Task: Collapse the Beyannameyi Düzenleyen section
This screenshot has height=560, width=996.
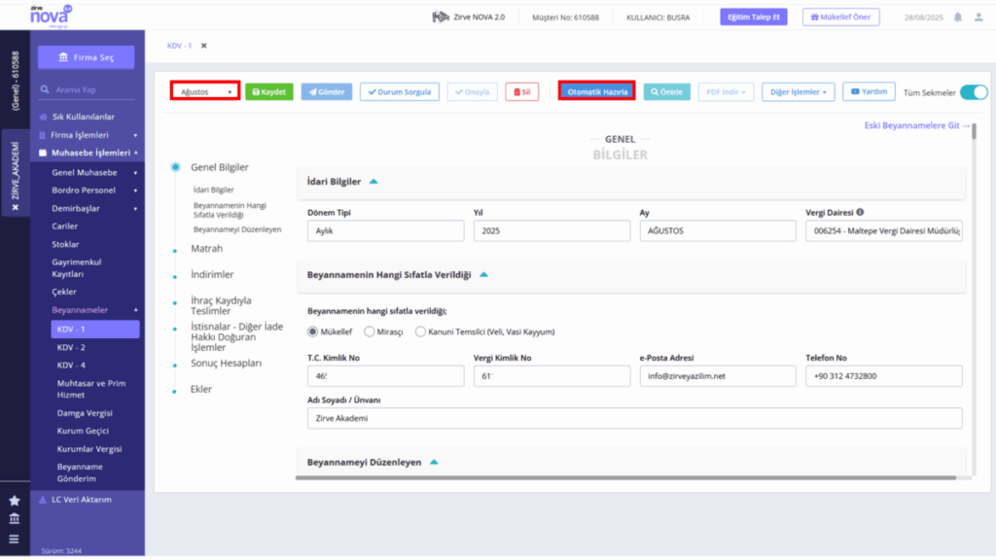Action: [x=434, y=462]
